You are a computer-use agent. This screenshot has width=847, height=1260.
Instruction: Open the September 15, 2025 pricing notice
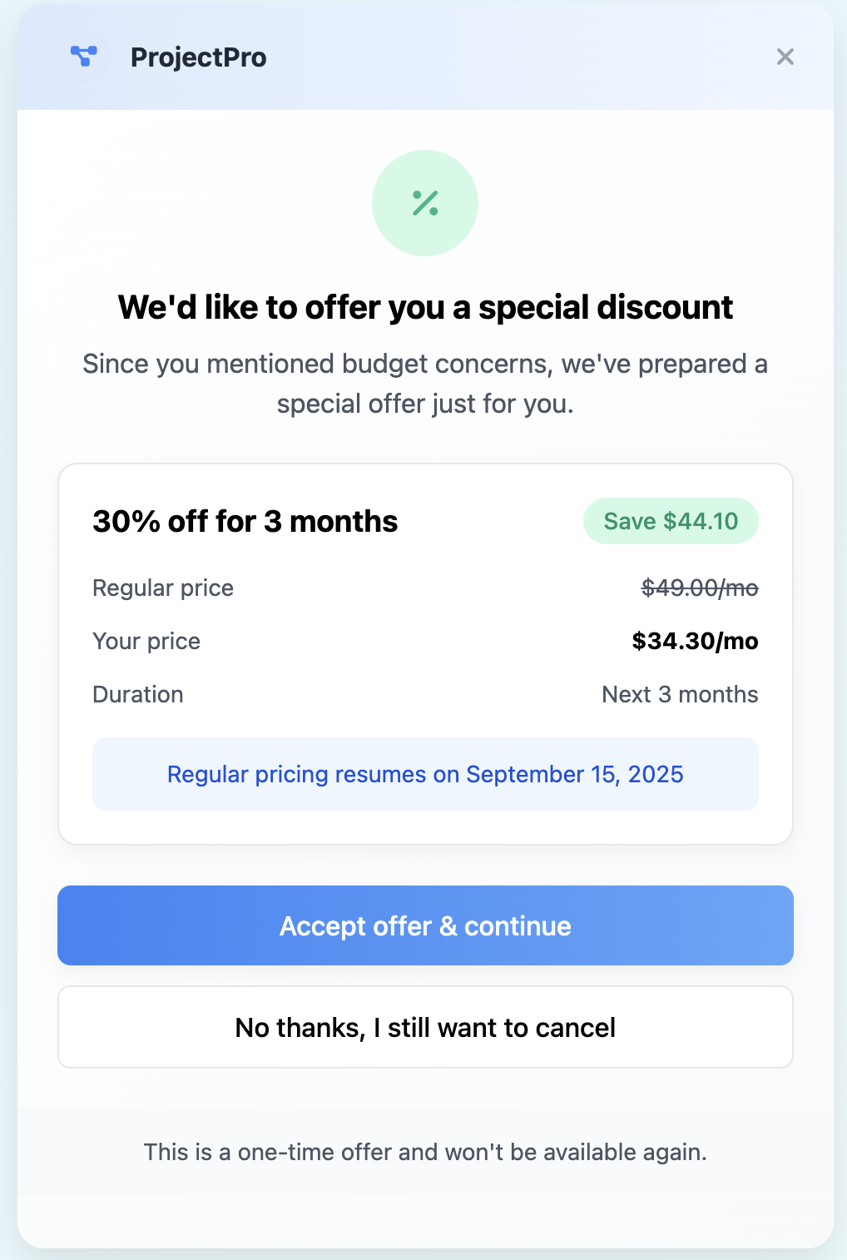425,774
